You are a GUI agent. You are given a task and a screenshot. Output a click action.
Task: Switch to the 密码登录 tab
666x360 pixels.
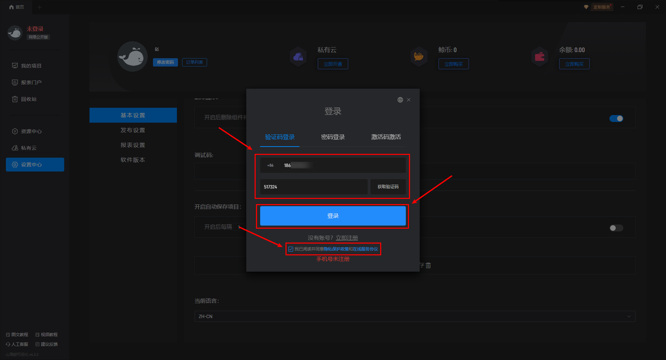tap(333, 137)
